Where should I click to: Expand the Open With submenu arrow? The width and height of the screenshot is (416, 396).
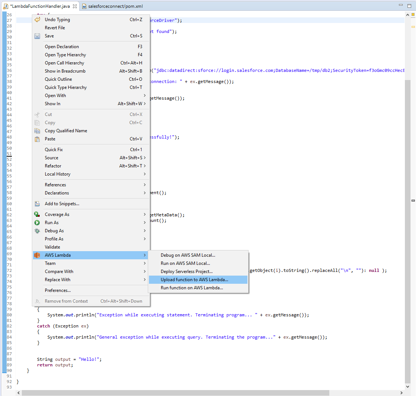144,96
